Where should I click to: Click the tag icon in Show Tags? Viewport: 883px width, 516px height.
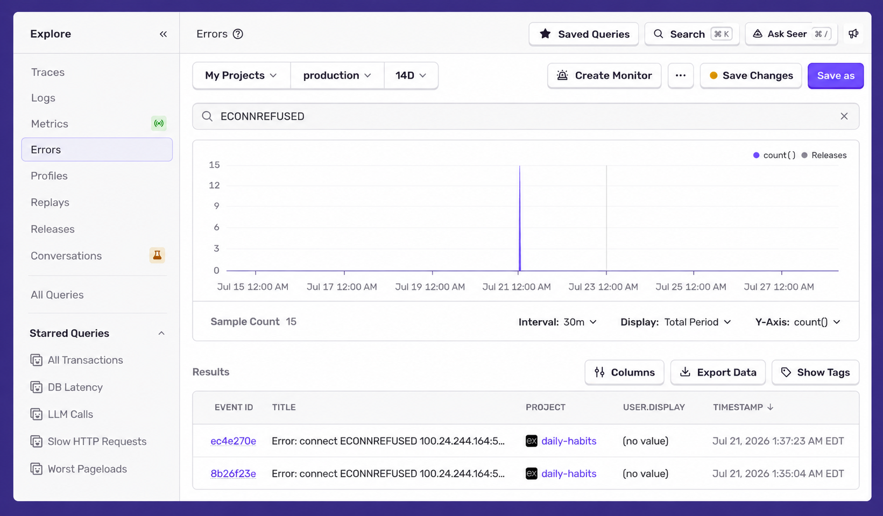click(x=786, y=372)
